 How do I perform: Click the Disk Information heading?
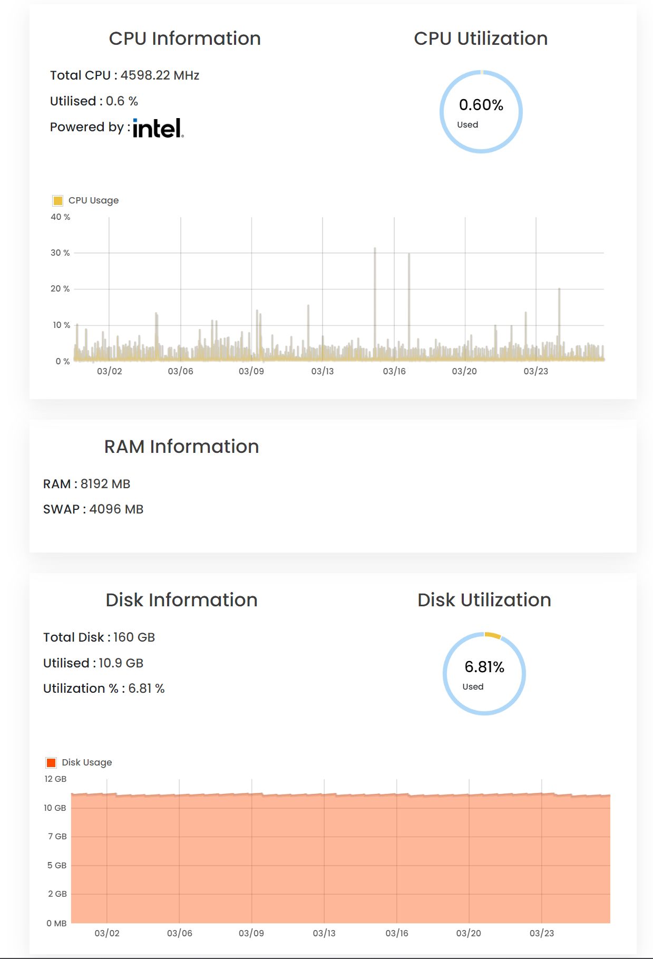pos(182,600)
